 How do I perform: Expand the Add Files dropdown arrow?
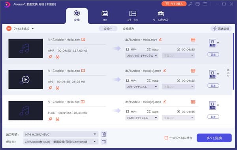[33, 29]
